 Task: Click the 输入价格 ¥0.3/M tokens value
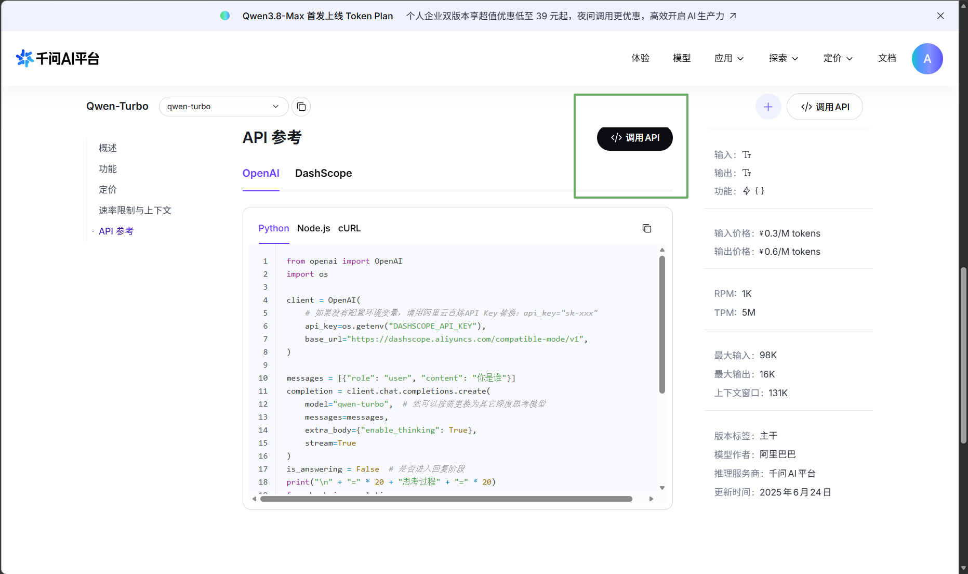tap(790, 233)
